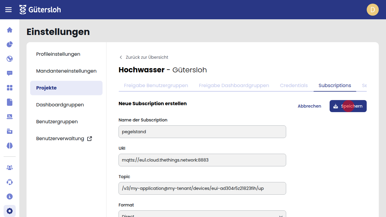
Task: Click the Abbrechen button
Action: (309, 106)
